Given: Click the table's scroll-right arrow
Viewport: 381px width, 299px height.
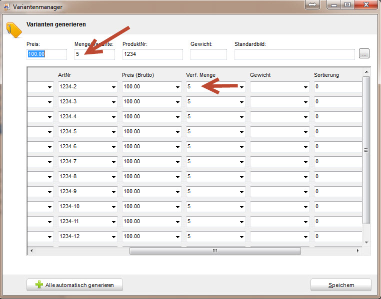Looking at the screenshot, I should [357, 251].
